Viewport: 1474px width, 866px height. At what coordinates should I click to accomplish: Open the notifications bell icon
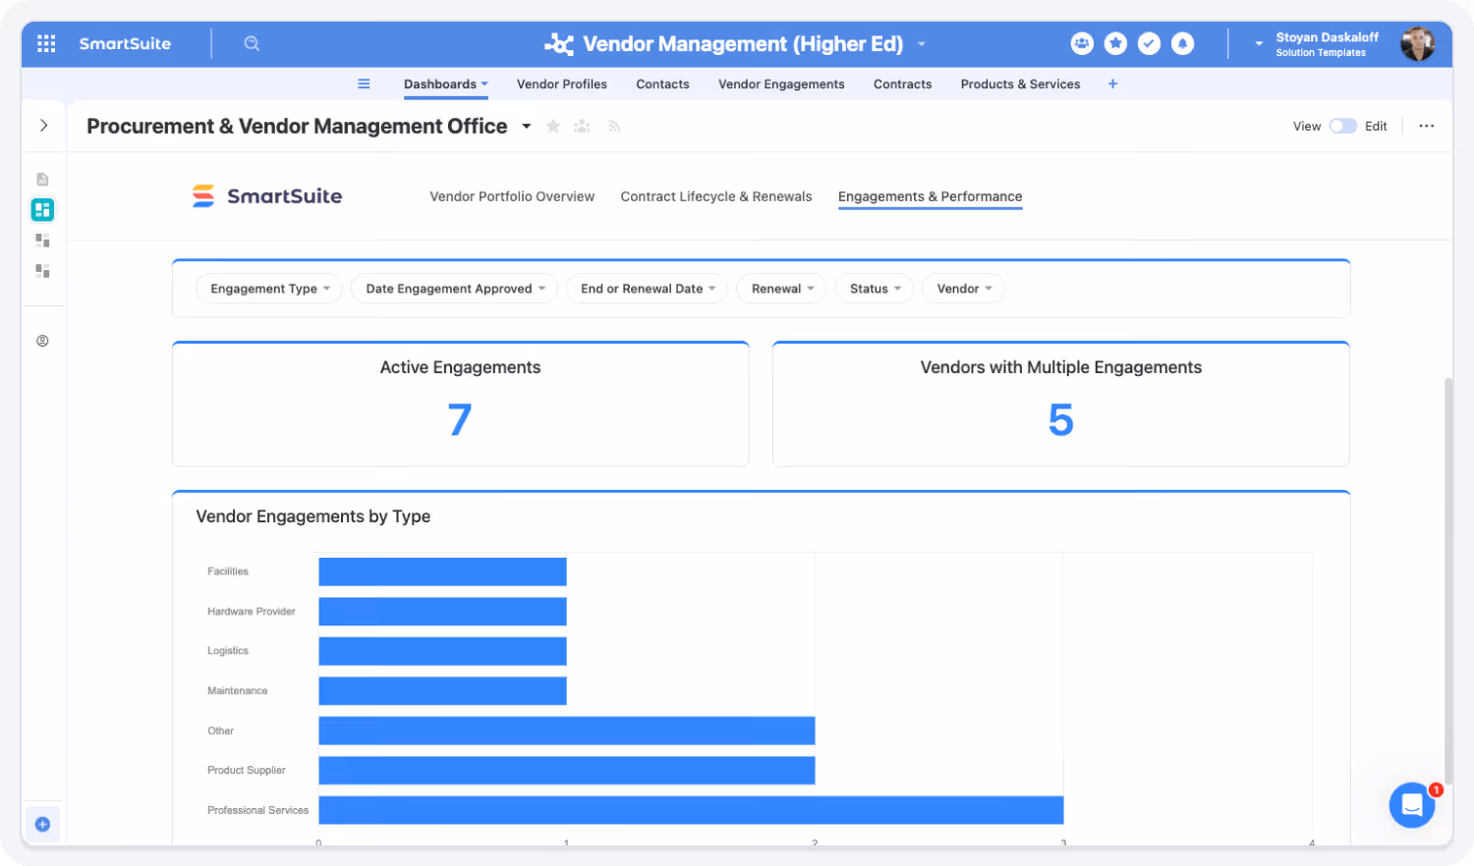1183,43
